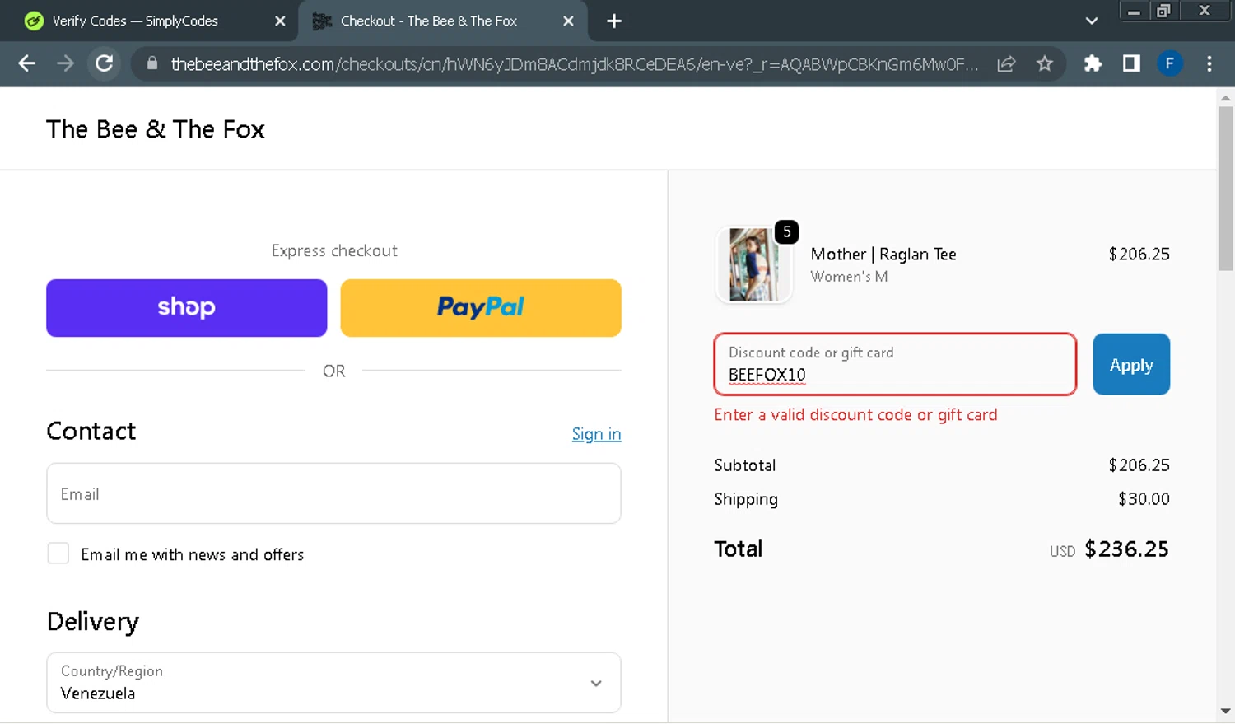Click the page vertical scrollbar thumb
The height and width of the screenshot is (724, 1235).
click(x=1225, y=188)
